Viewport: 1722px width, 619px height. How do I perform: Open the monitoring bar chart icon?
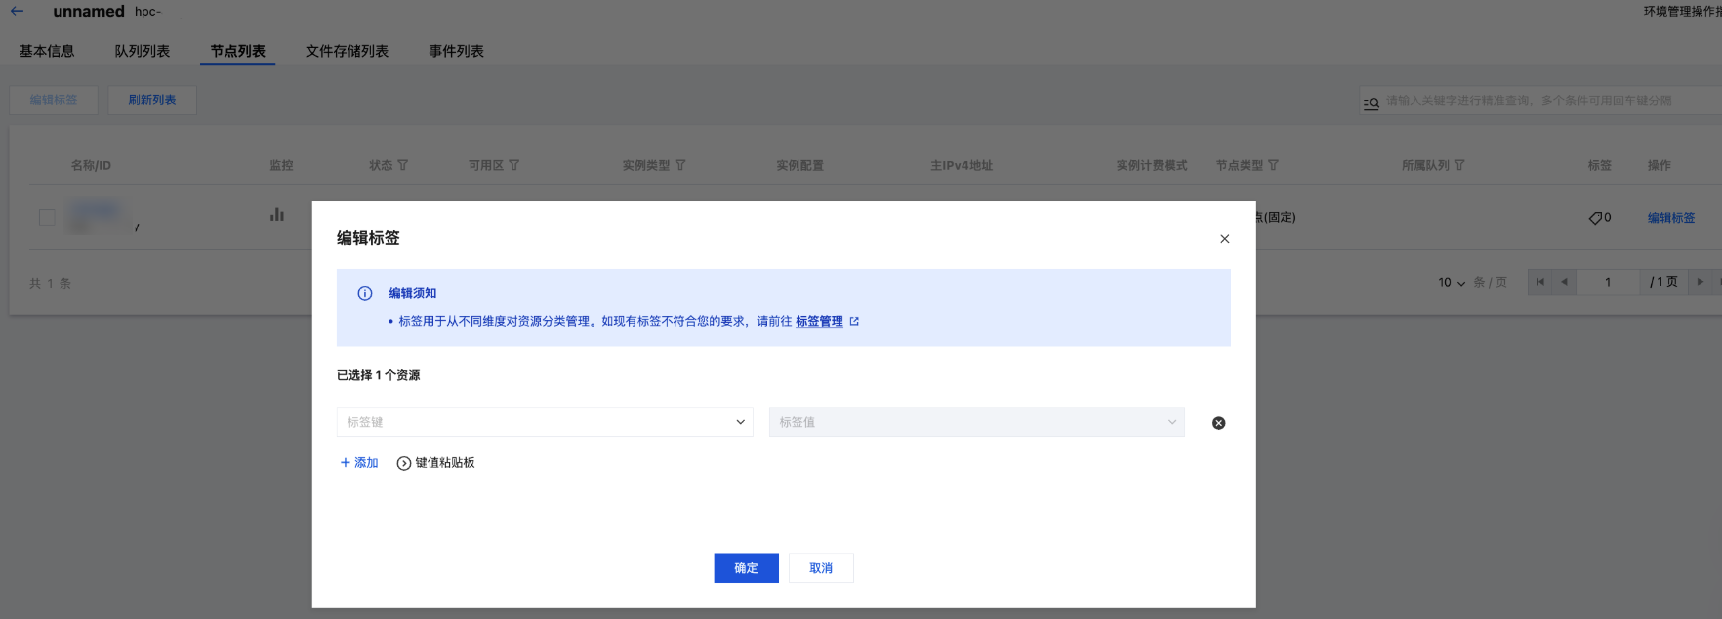[277, 214]
